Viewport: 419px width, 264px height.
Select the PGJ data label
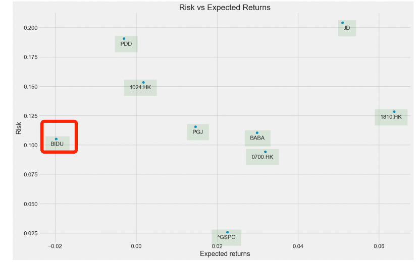tap(197, 132)
